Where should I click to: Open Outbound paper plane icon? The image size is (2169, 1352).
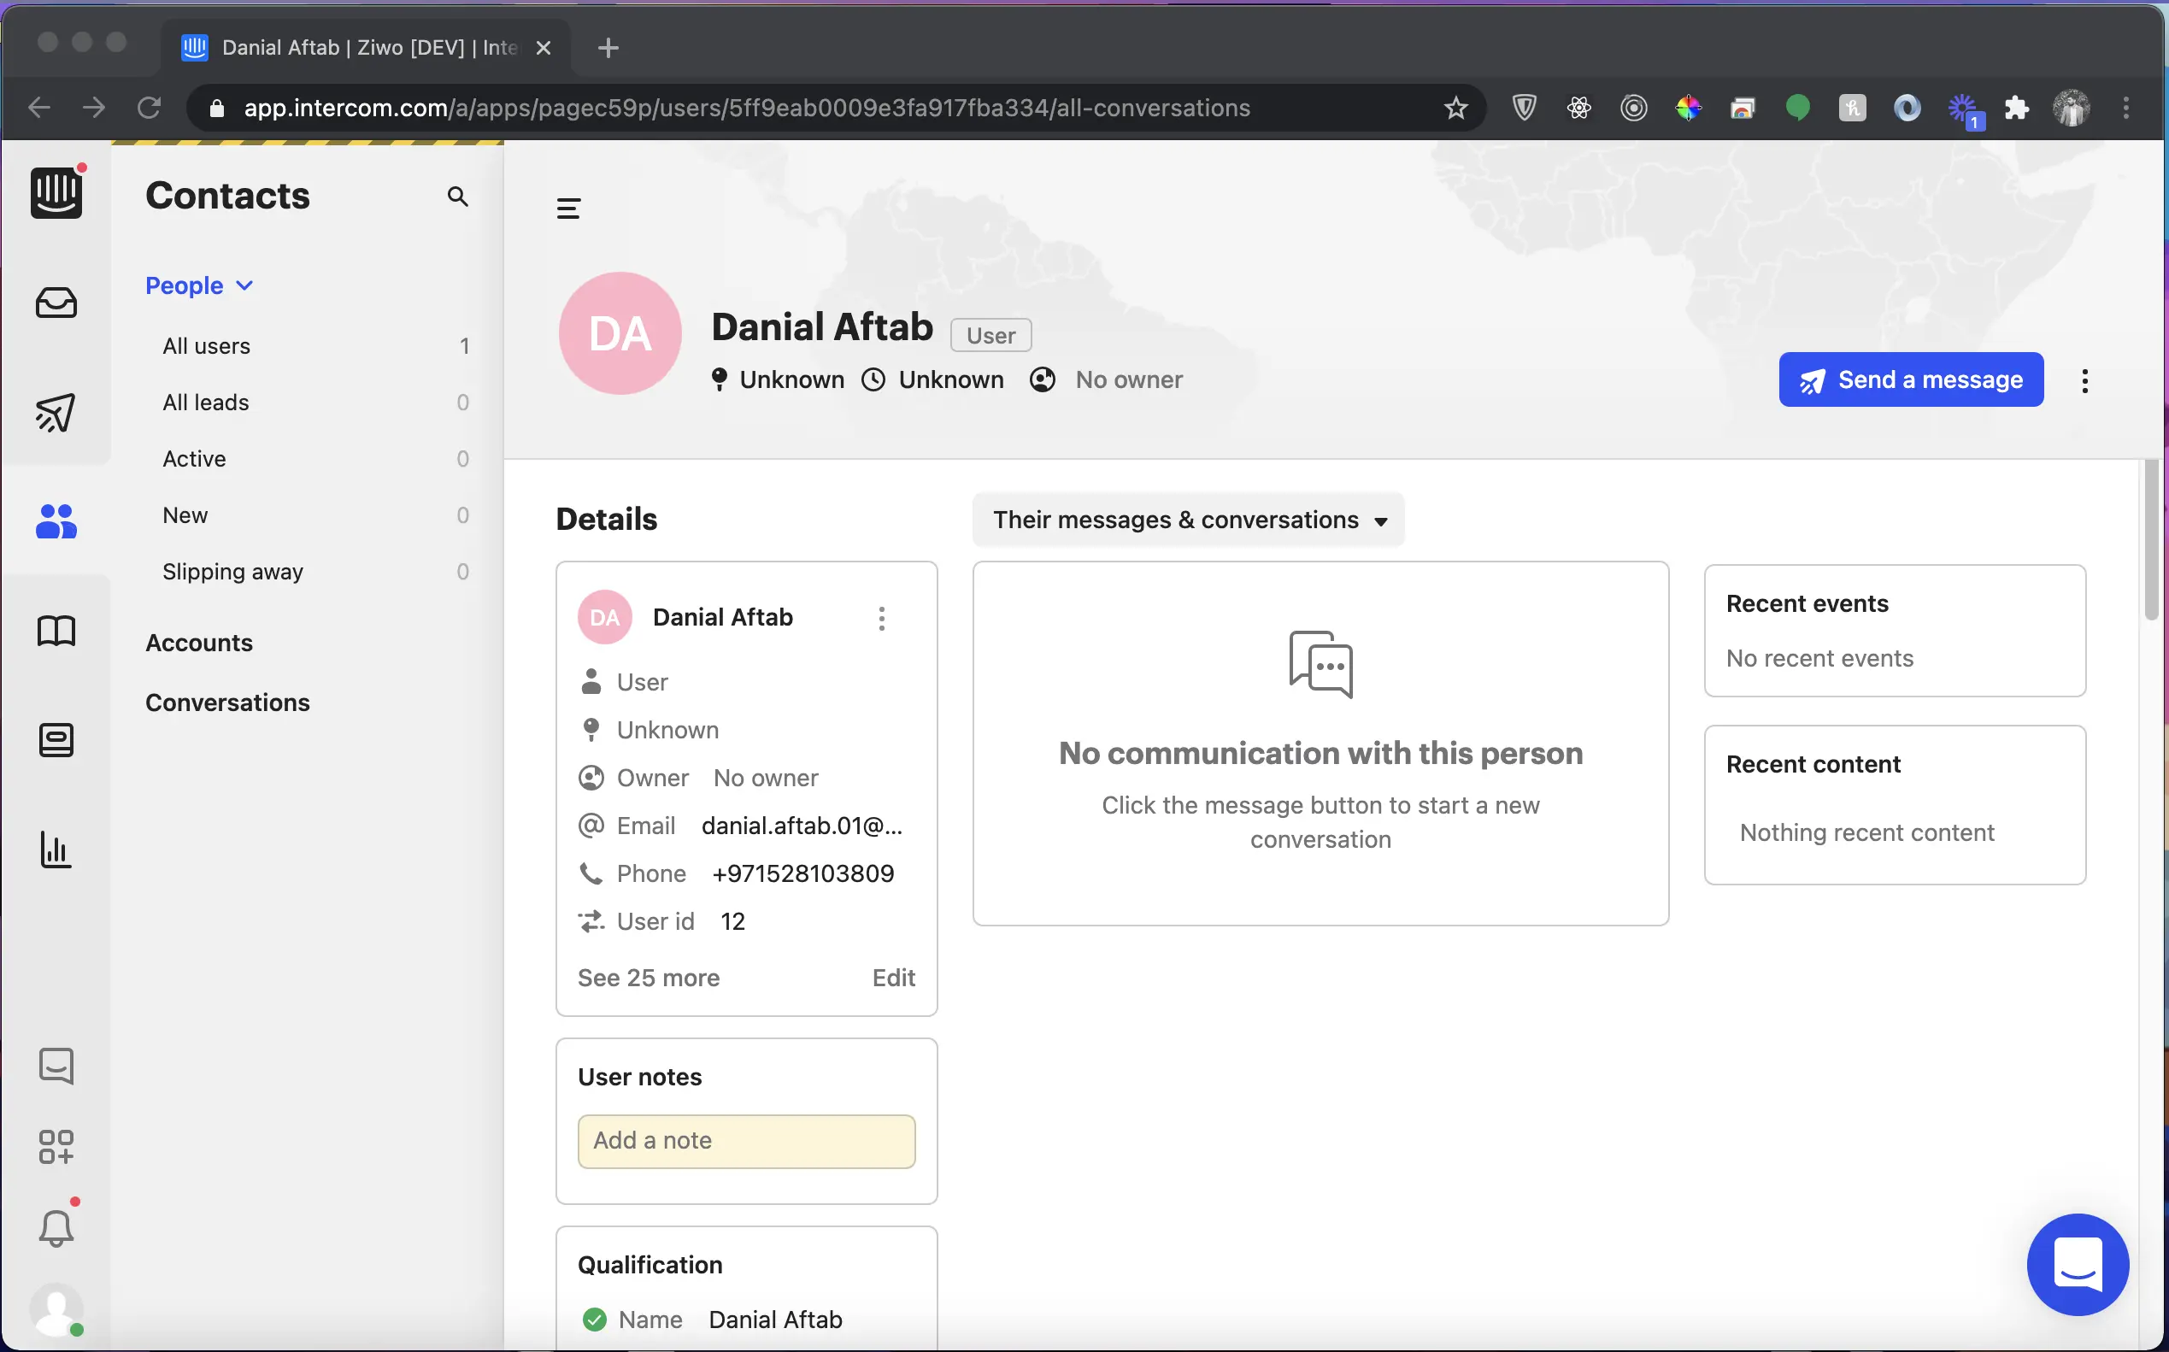[56, 412]
